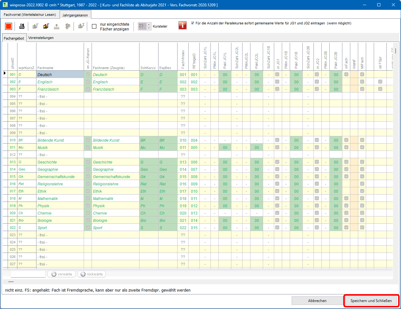The height and width of the screenshot is (309, 401).
Task: Open the red info icon
Action: [183, 26]
